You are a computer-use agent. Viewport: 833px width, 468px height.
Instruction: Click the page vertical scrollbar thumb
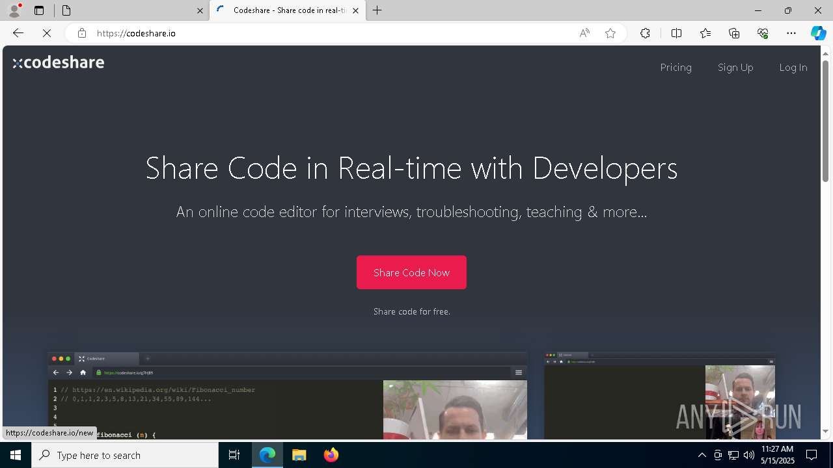pos(825,121)
